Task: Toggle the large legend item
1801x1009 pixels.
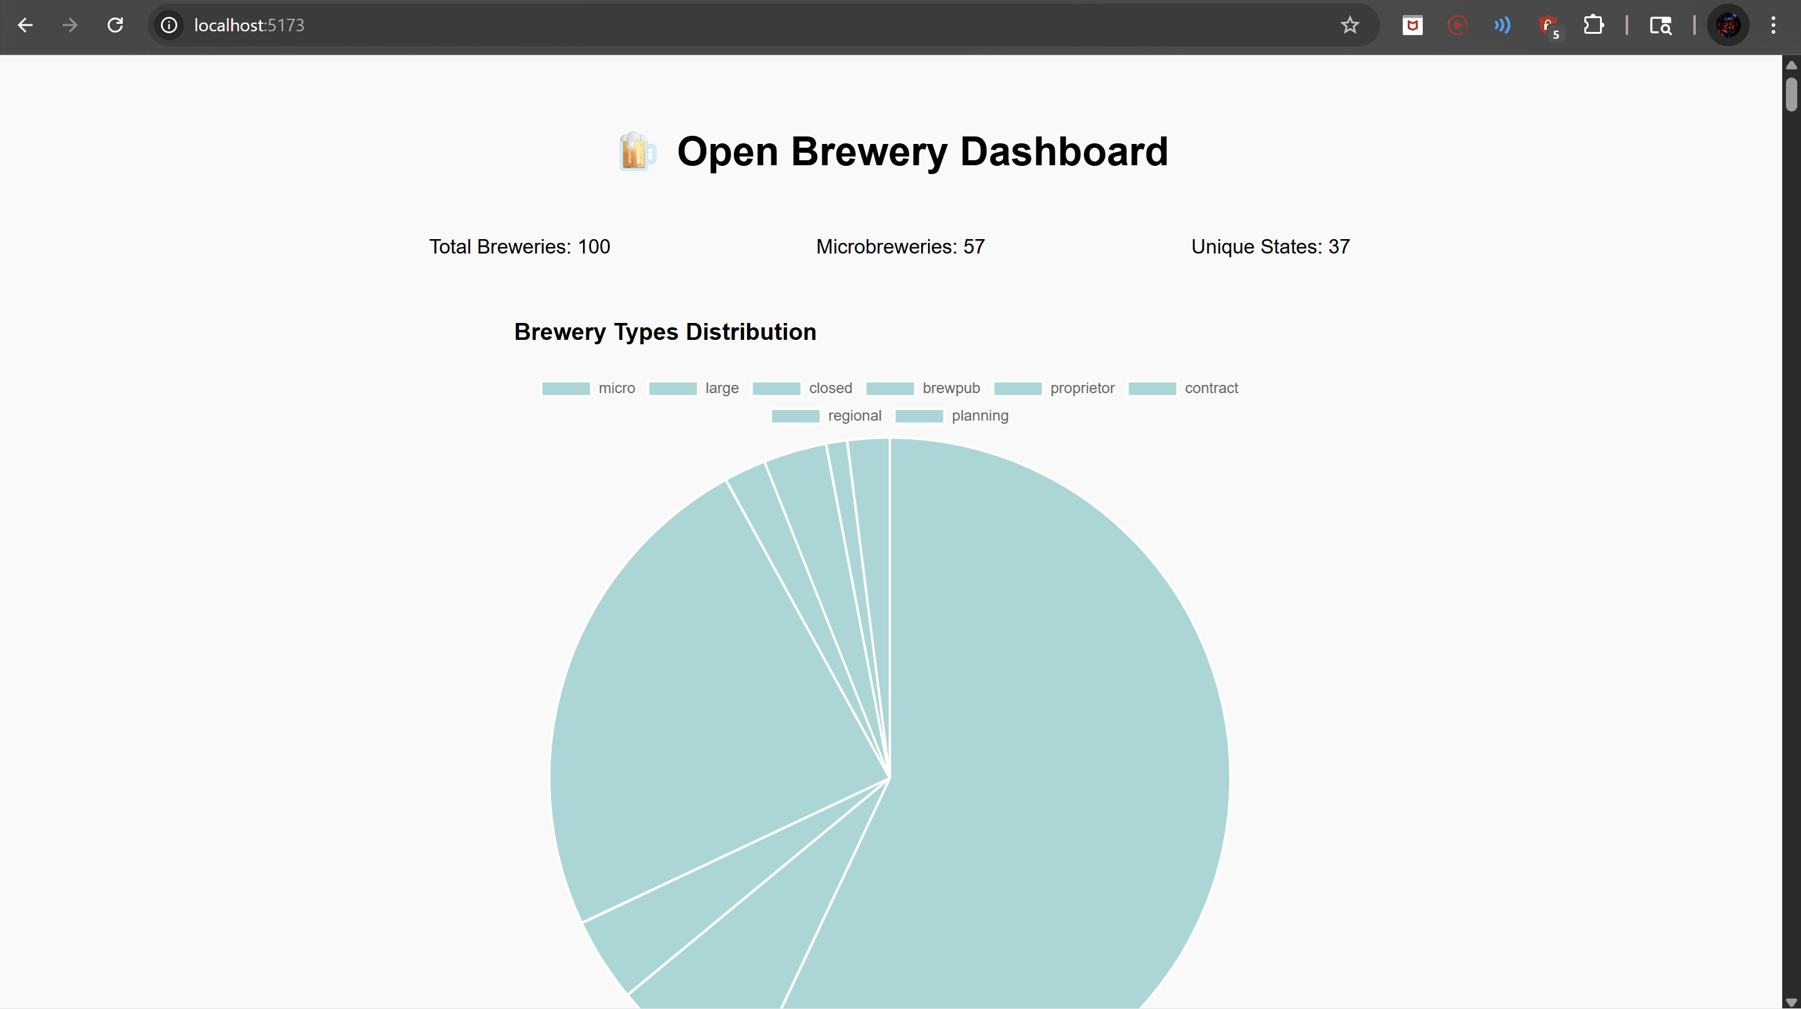Action: (x=694, y=388)
